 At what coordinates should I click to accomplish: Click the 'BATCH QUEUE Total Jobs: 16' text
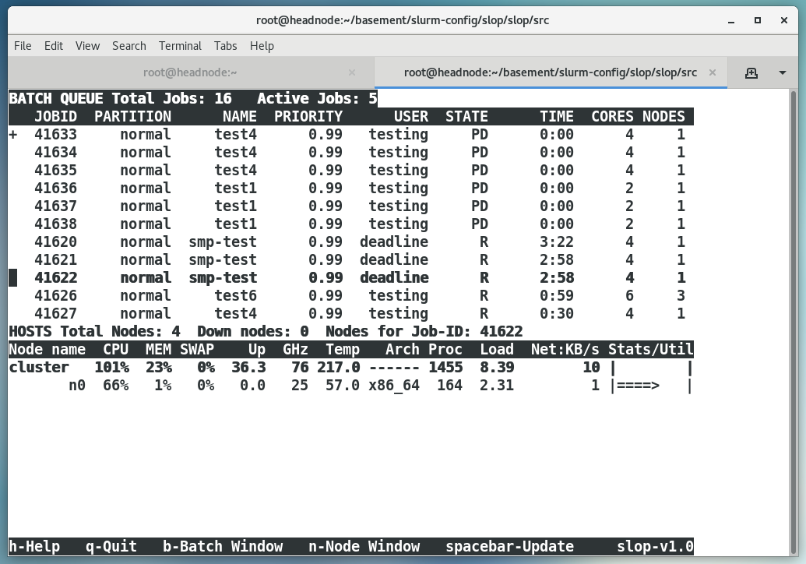(120, 98)
